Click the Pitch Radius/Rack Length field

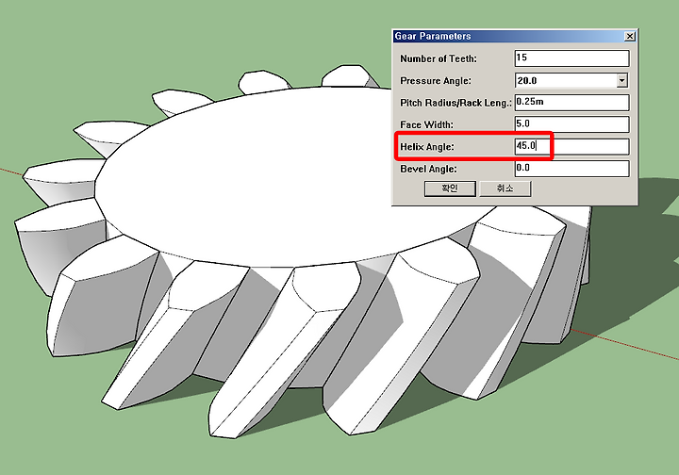tap(571, 103)
